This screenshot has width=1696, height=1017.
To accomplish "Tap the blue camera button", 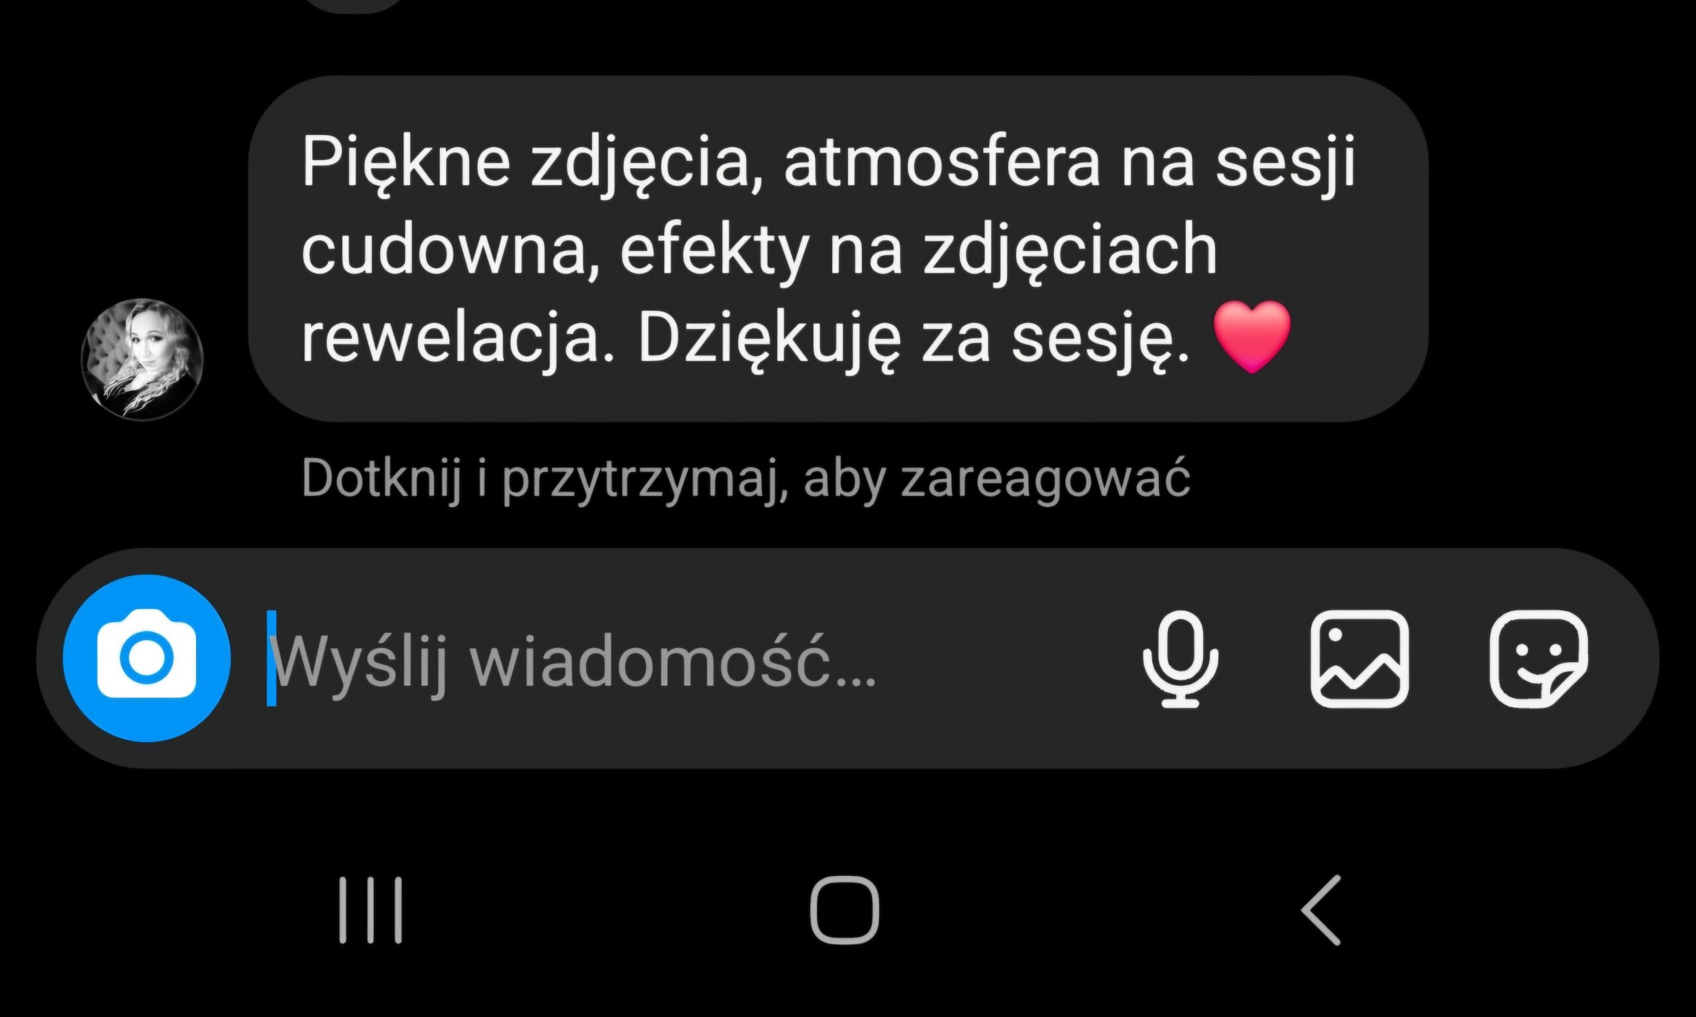I will (146, 658).
